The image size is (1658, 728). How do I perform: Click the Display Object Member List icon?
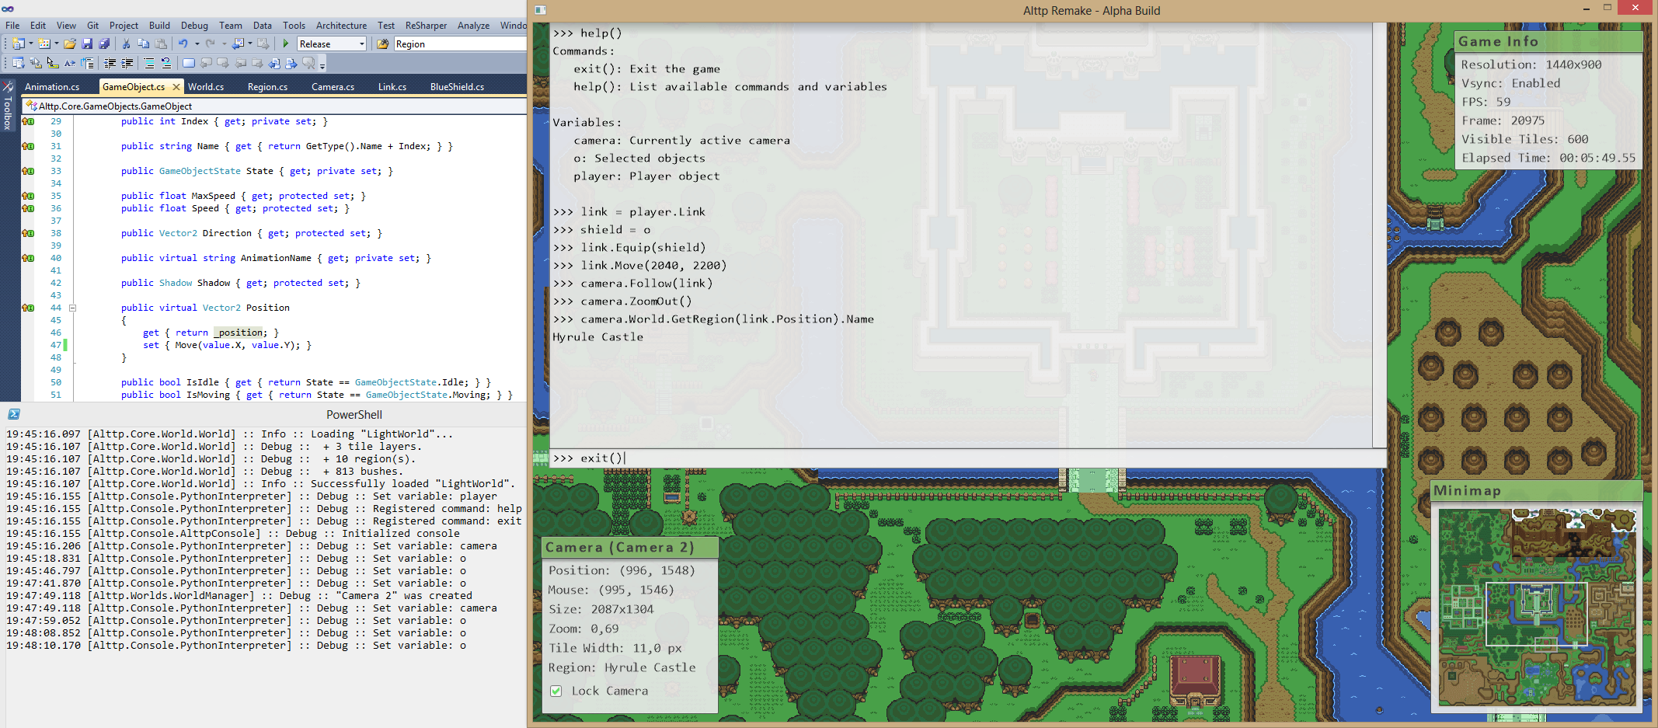(x=19, y=64)
